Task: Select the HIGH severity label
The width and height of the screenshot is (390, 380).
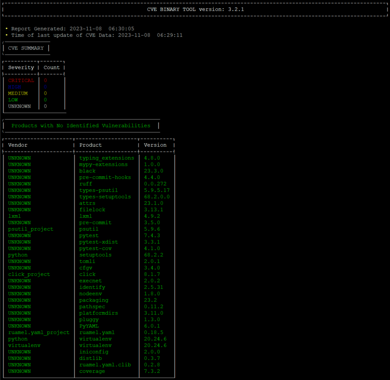Action: click(x=15, y=87)
